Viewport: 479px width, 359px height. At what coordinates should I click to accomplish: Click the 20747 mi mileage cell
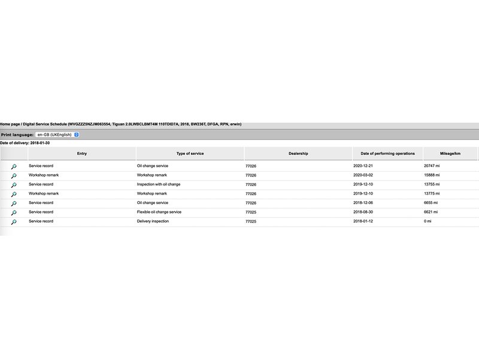[x=433, y=166]
